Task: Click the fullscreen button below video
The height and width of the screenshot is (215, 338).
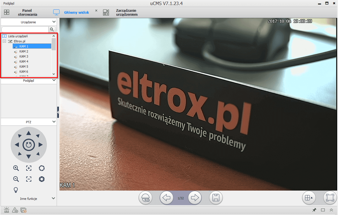Action: point(330,198)
